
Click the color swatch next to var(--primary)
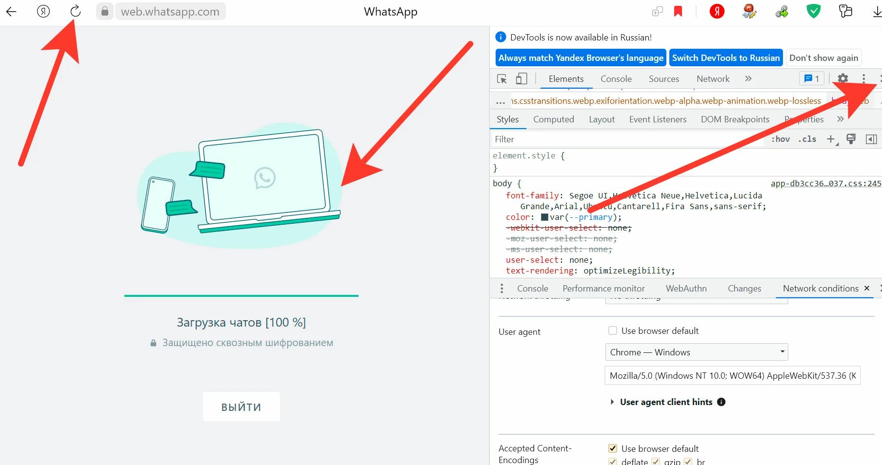[544, 217]
